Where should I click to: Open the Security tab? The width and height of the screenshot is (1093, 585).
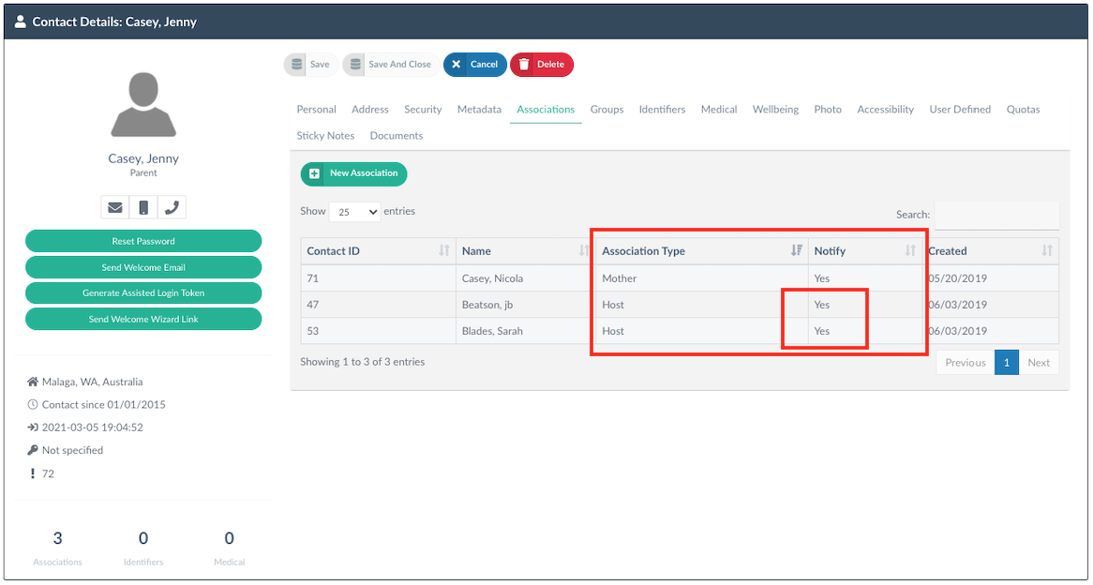pyautogui.click(x=423, y=110)
